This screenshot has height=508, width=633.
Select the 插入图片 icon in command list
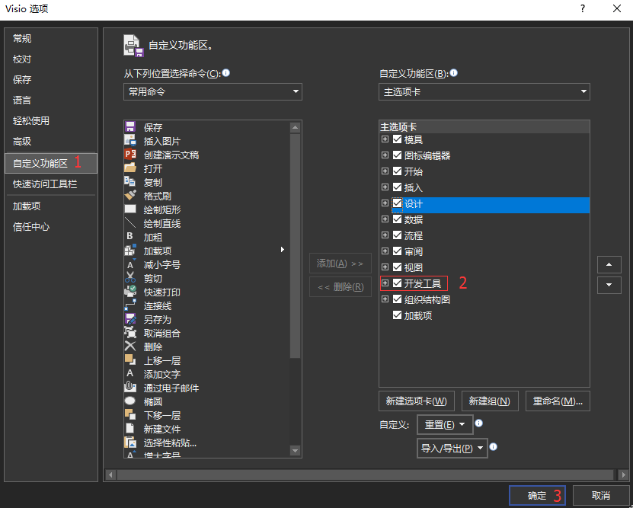(x=130, y=141)
